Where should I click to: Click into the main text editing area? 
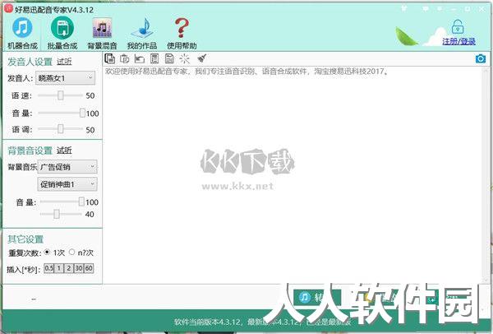point(293,176)
